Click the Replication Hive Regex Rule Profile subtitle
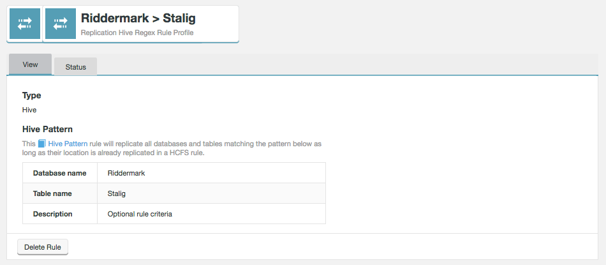This screenshot has height=265, width=606. pyautogui.click(x=137, y=33)
